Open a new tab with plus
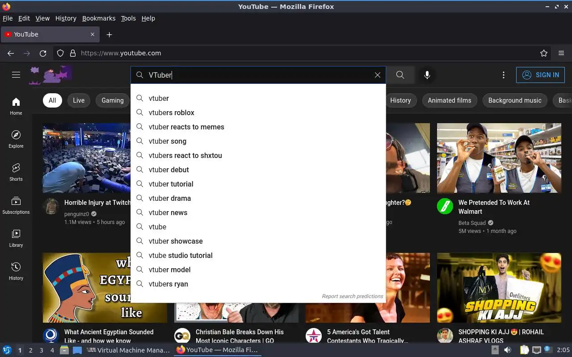 (x=109, y=34)
